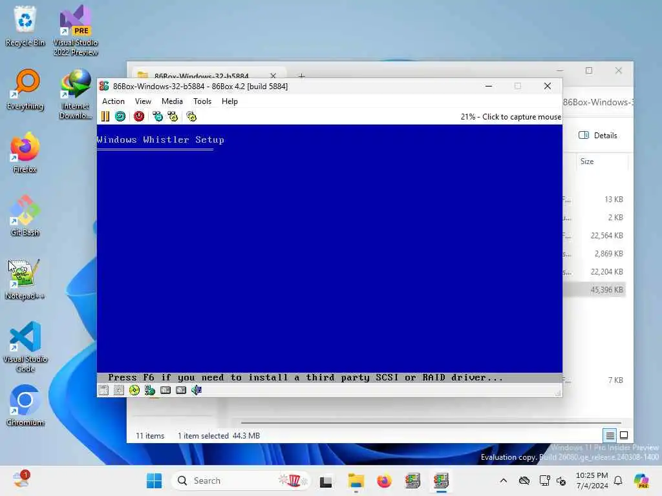The width and height of the screenshot is (662, 496).
Task: Open notifications bell in taskbar
Action: tap(618, 480)
